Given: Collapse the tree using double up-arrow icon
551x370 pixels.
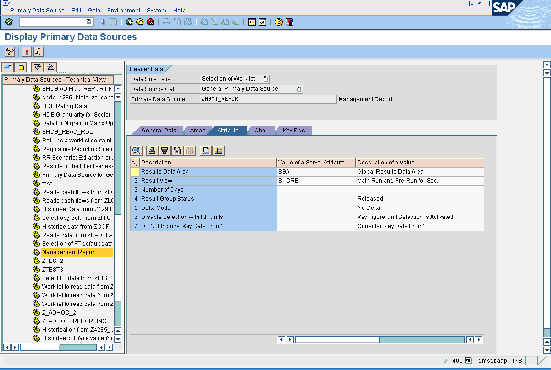Looking at the screenshot, I should [x=50, y=67].
